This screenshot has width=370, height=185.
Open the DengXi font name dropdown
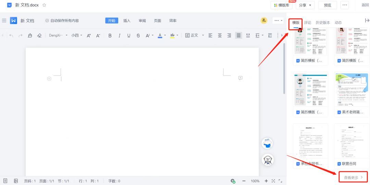coord(58,35)
